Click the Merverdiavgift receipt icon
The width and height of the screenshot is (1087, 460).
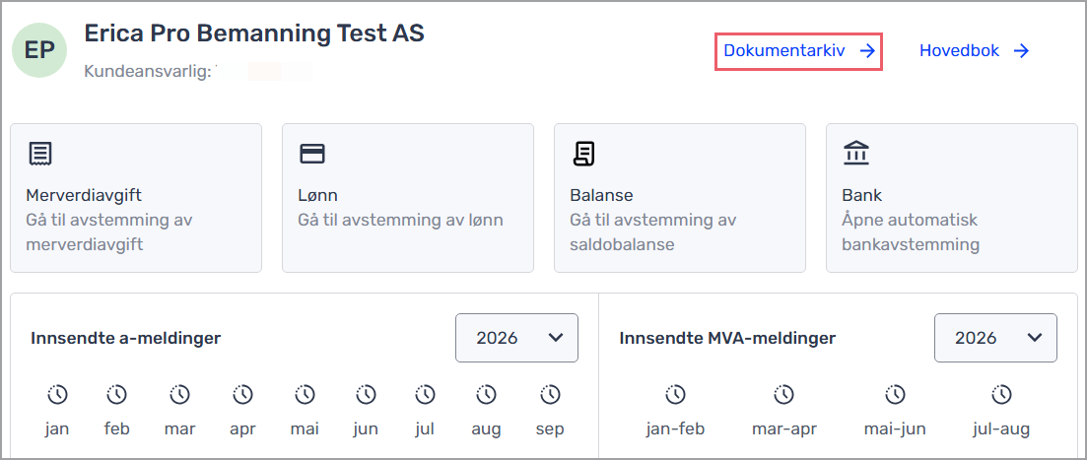40,154
